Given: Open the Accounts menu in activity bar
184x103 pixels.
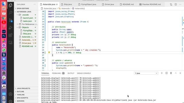Looking at the screenshot, I should tap(10, 94).
